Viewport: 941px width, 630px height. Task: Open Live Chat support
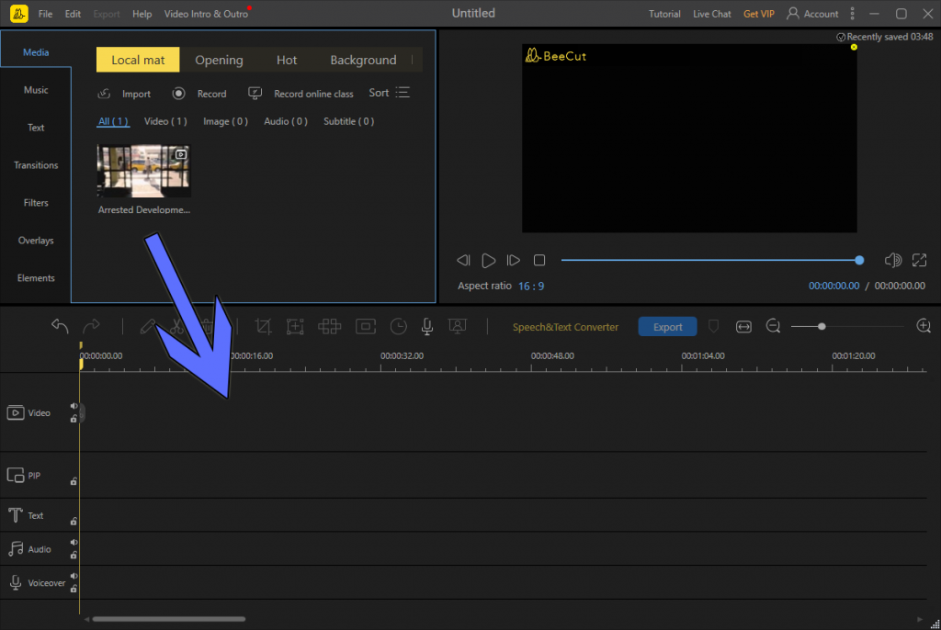pyautogui.click(x=712, y=14)
